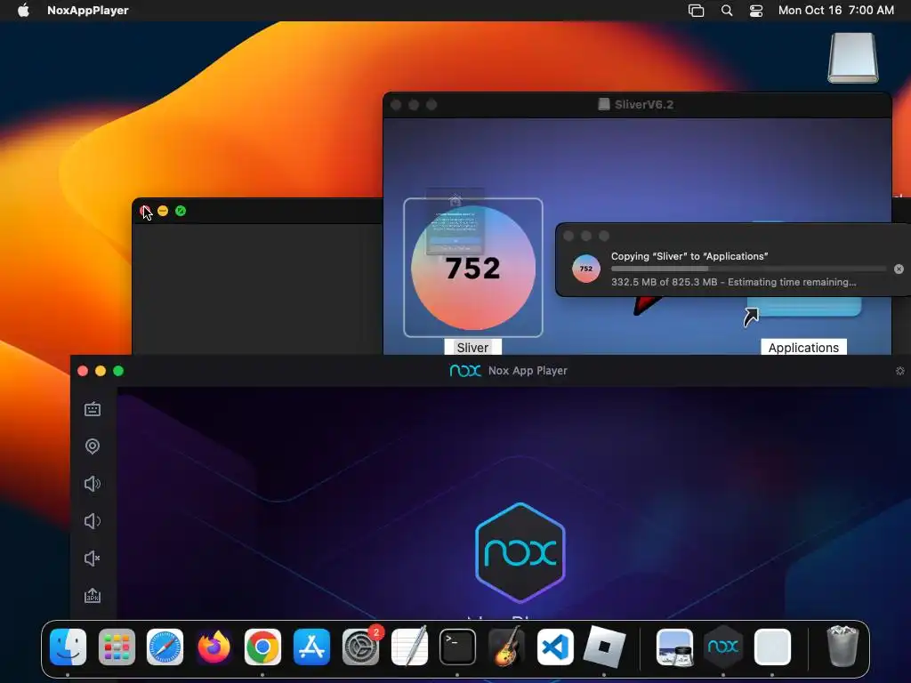Image resolution: width=911 pixels, height=683 pixels.
Task: Click the install APK icon in Nox
Action: click(x=93, y=595)
